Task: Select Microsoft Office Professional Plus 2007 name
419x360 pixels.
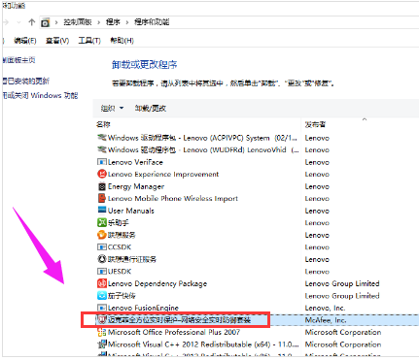Action: (x=174, y=332)
